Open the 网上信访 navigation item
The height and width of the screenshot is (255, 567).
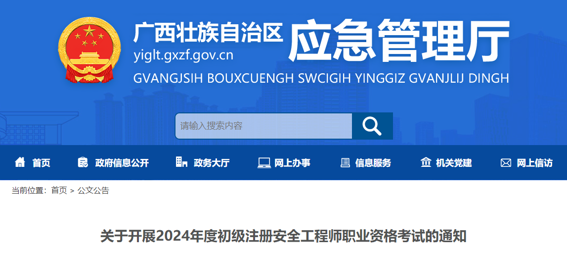click(534, 163)
